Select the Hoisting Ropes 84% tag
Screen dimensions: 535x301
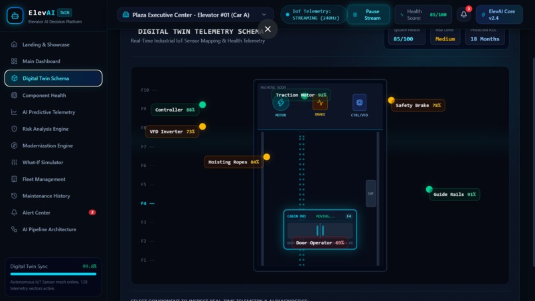coord(234,162)
